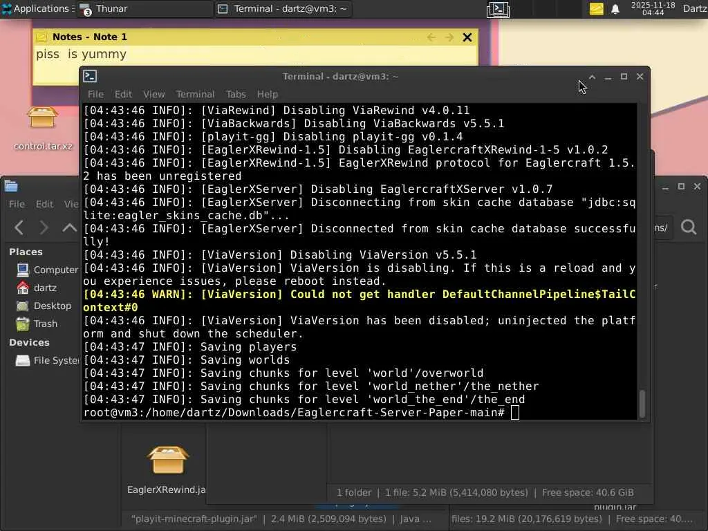Viewport: 708px width, 531px height.
Task: Go to previous note with left arrow
Action: coord(431,37)
